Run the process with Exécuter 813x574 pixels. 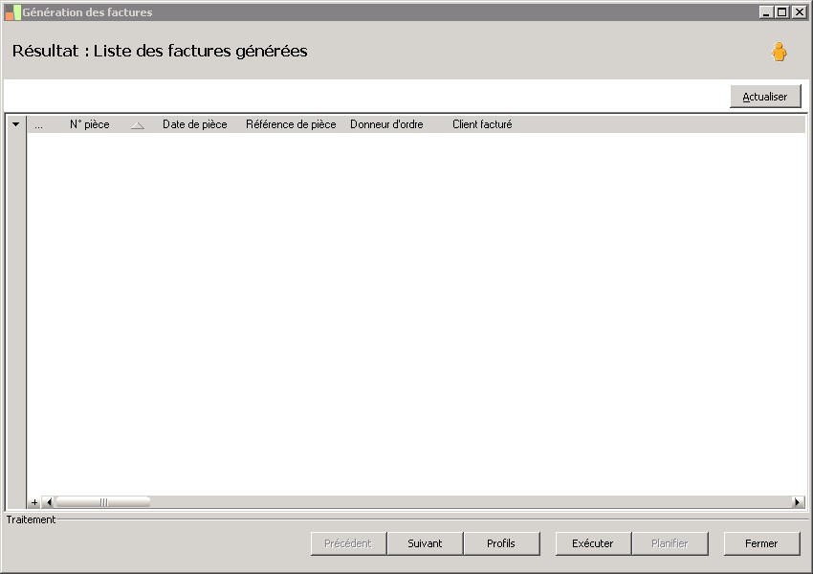[593, 543]
